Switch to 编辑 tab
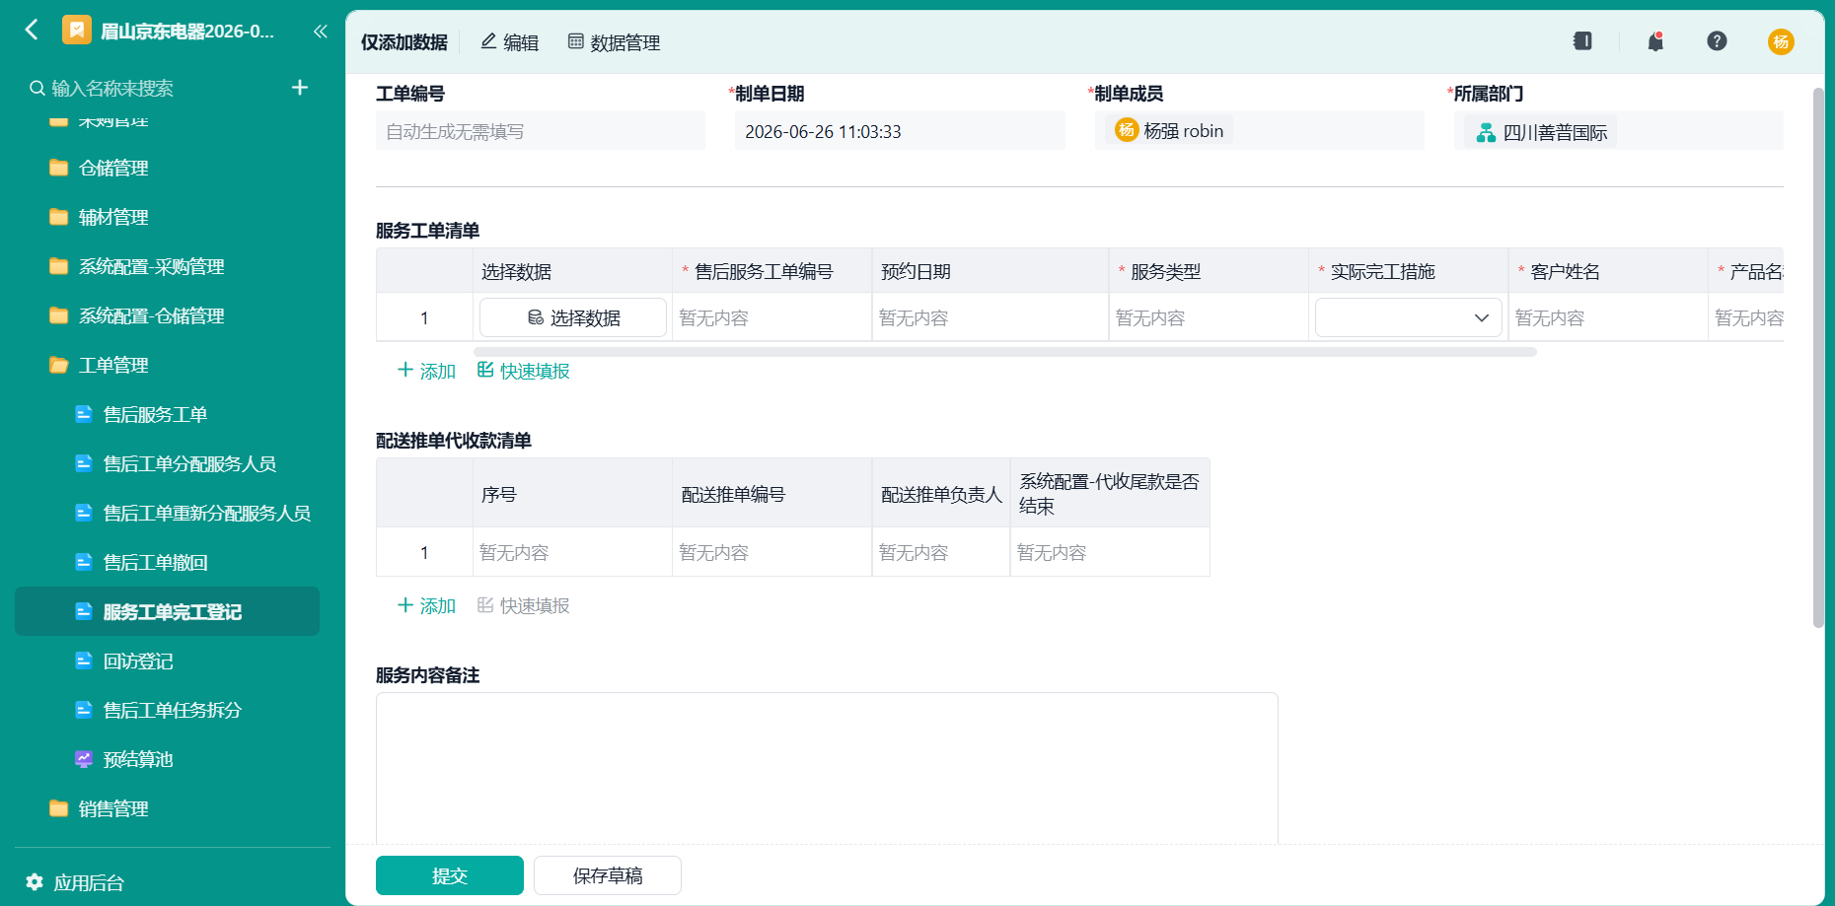The image size is (1835, 906). [x=509, y=42]
